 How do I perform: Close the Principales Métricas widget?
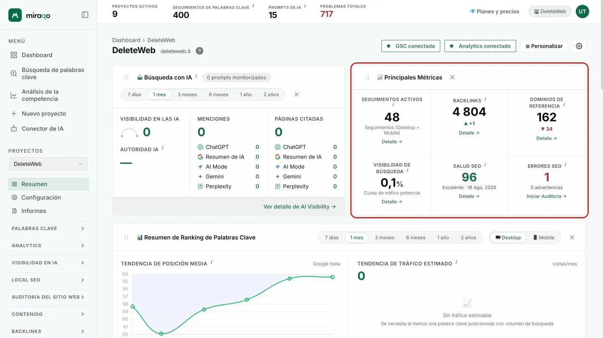coord(452,77)
